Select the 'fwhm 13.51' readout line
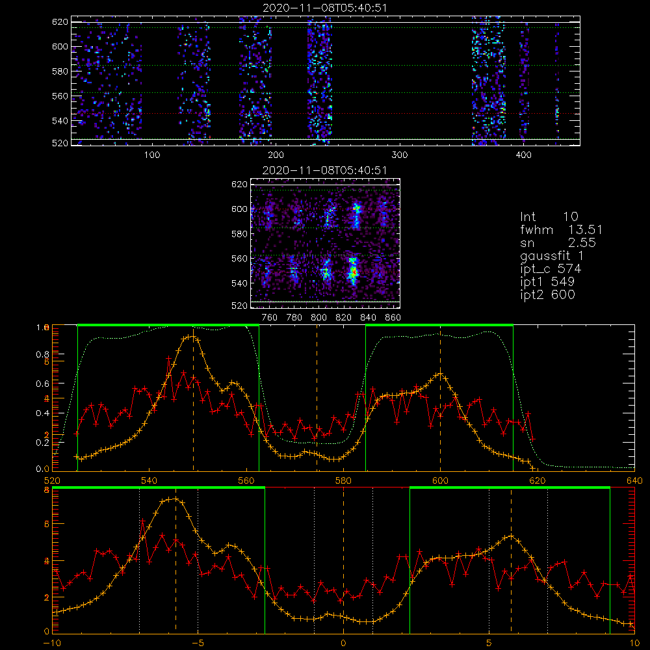The height and width of the screenshot is (650, 650). (x=562, y=229)
